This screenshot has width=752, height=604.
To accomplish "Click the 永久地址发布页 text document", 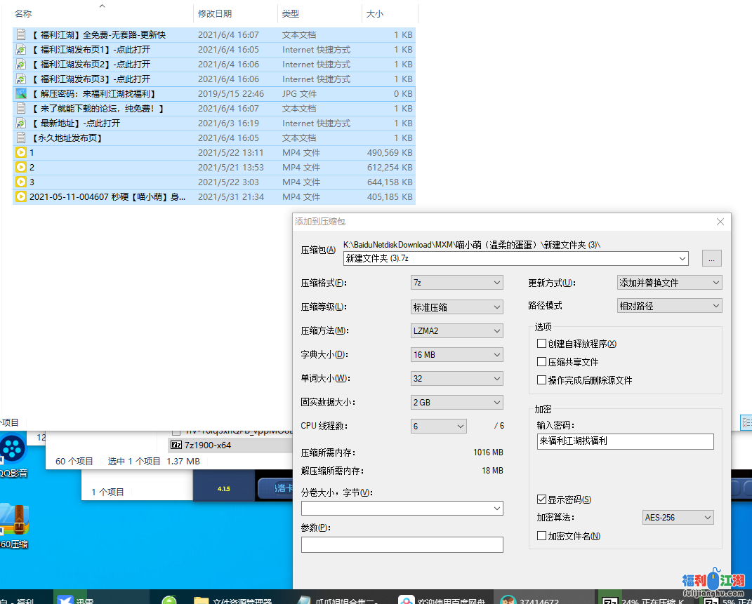I will coord(67,138).
